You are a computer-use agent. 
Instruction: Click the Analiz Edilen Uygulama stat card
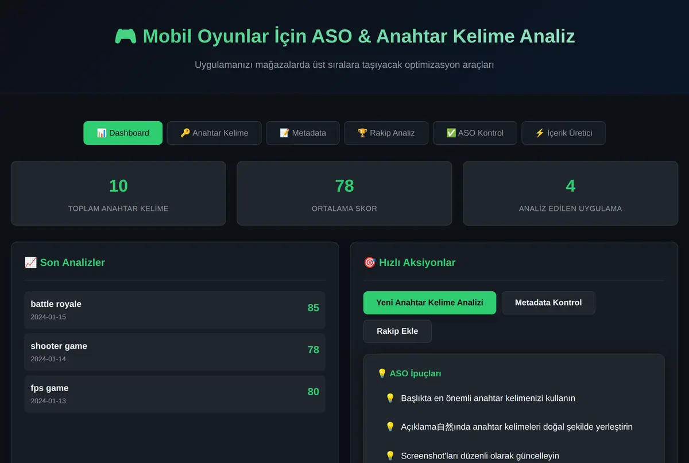tap(570, 193)
